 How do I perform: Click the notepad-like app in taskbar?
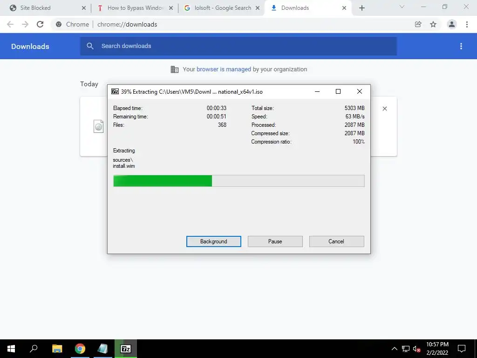pos(103,349)
